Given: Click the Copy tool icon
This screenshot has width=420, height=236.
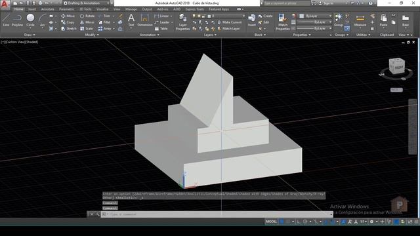Looking at the screenshot, I should [63, 22].
